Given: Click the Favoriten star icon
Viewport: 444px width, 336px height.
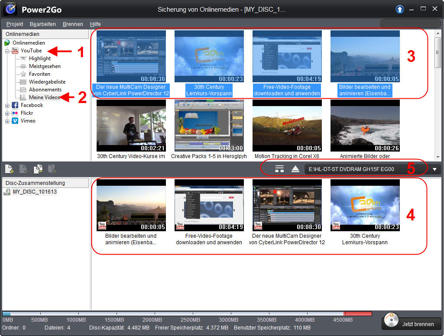Looking at the screenshot, I should (23, 74).
